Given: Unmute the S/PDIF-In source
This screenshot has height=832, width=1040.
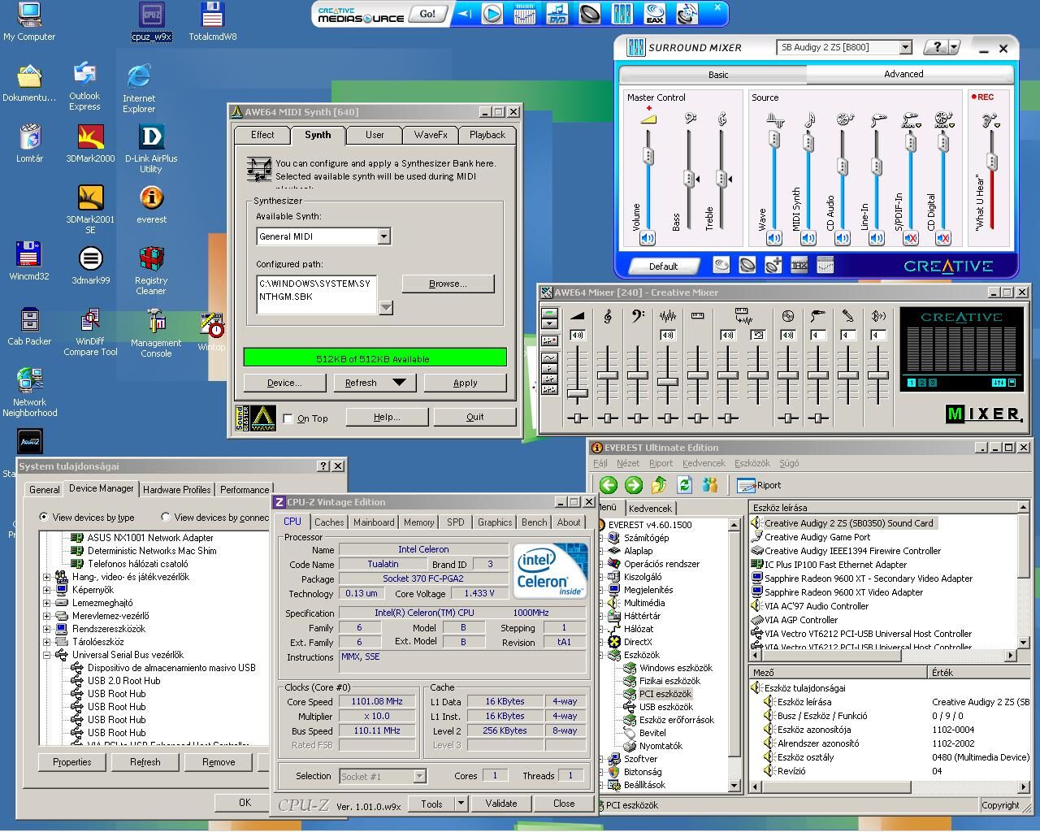Looking at the screenshot, I should pos(910,238).
